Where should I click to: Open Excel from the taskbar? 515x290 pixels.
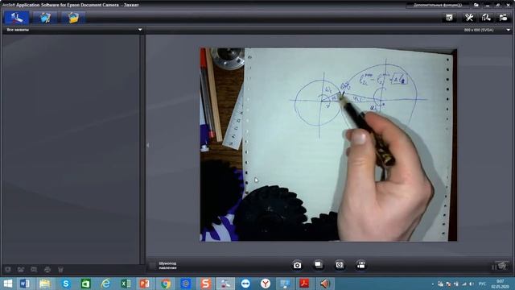126,284
